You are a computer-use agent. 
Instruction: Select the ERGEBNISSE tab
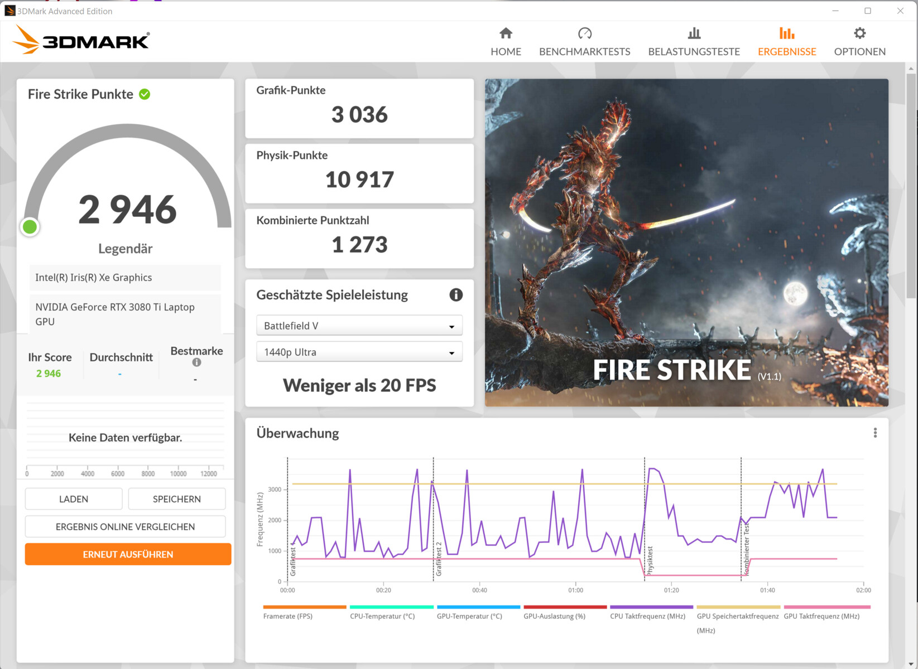pos(787,42)
